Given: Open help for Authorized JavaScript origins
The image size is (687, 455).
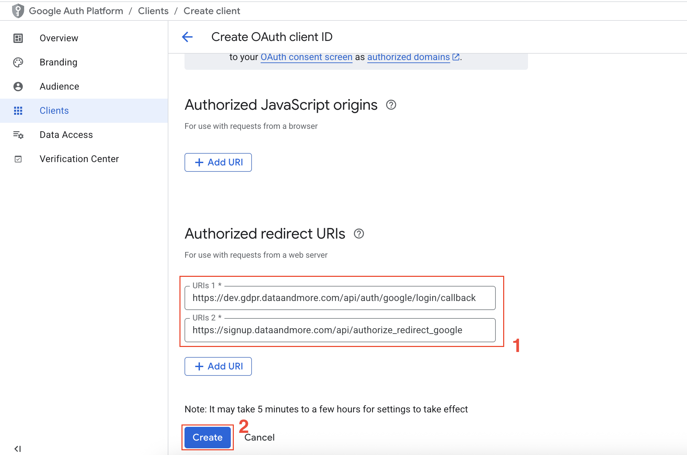Looking at the screenshot, I should [391, 105].
